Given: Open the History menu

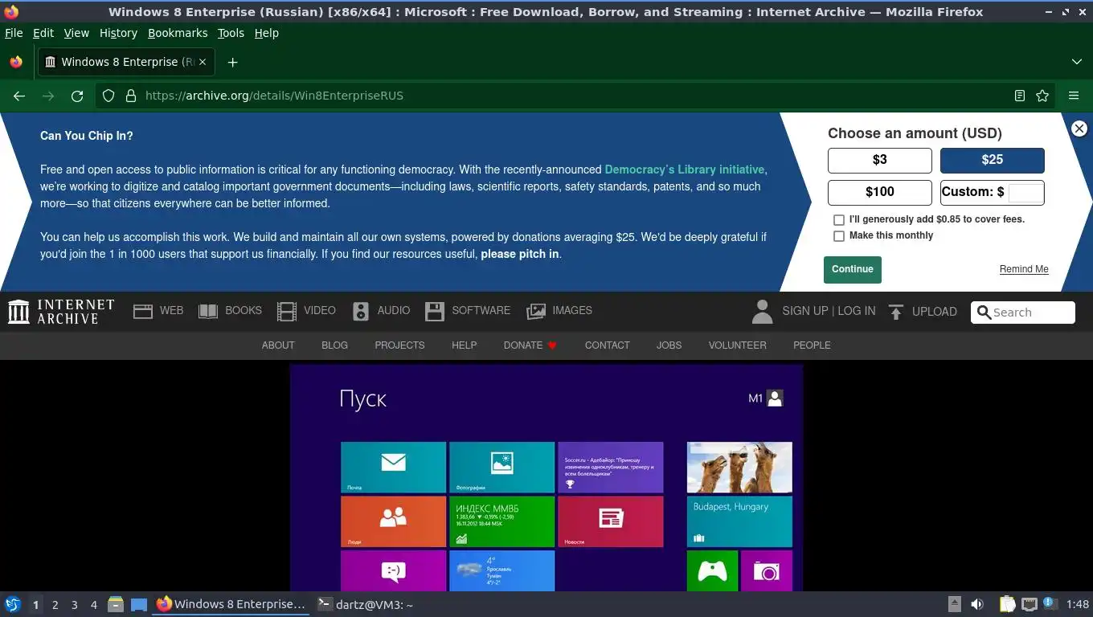Looking at the screenshot, I should (118, 33).
